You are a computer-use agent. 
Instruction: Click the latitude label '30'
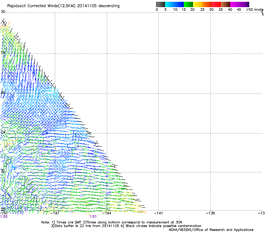tap(3, 12)
